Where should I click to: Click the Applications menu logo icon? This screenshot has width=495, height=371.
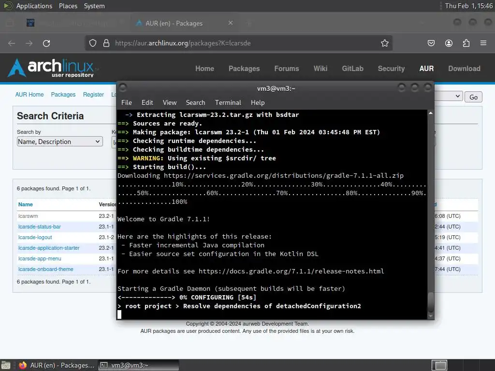[8, 6]
